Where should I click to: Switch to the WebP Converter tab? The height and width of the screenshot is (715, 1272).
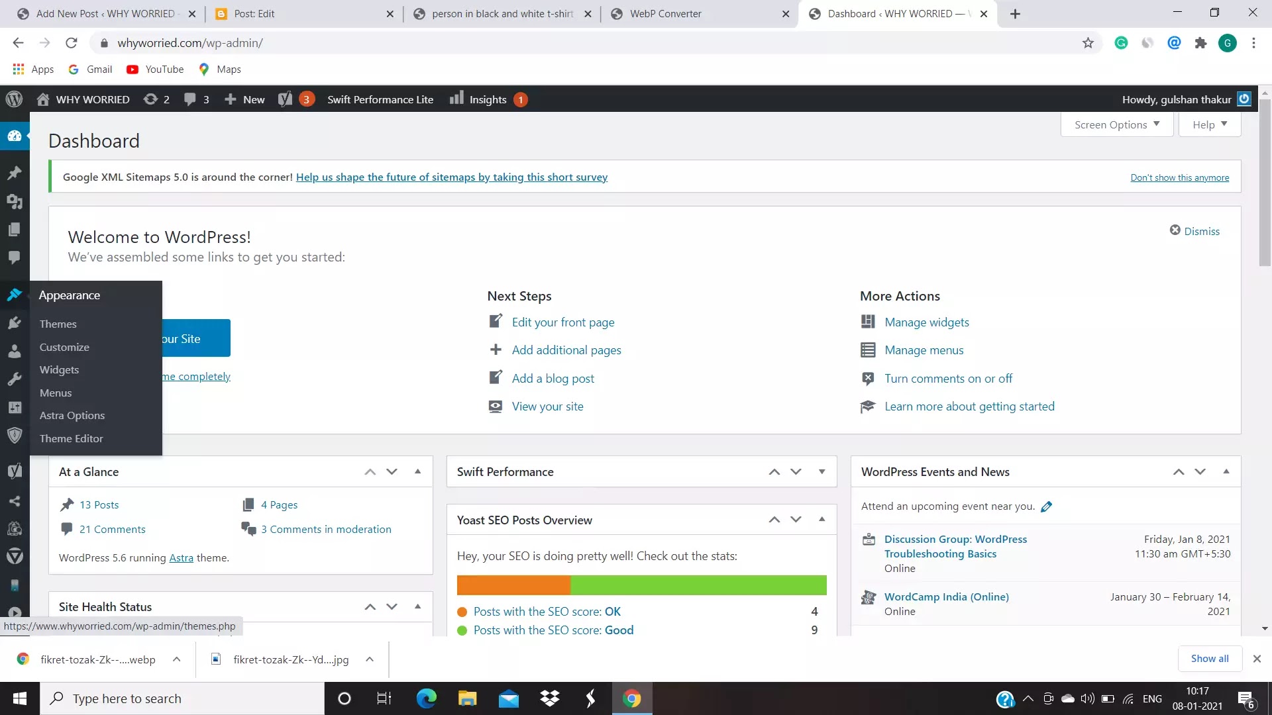coord(665,13)
